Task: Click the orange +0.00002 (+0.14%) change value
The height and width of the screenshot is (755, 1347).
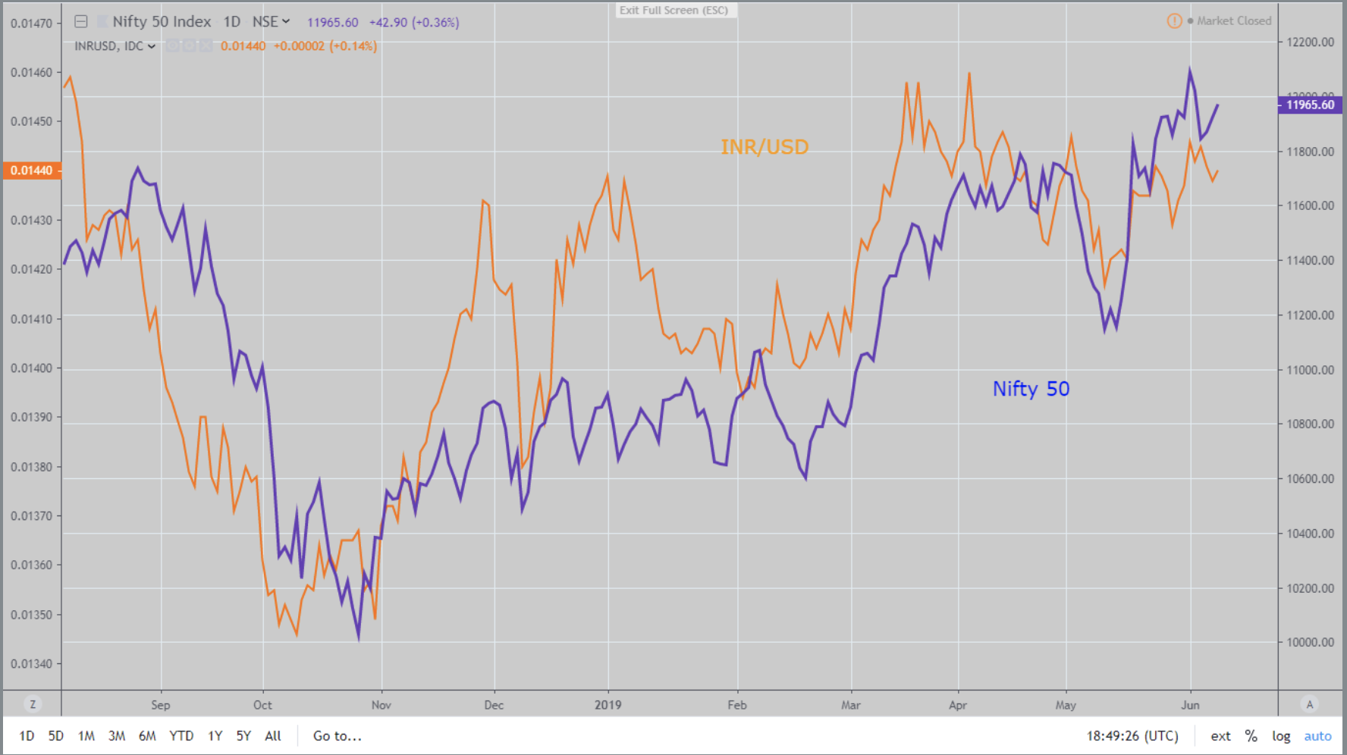Action: click(325, 46)
